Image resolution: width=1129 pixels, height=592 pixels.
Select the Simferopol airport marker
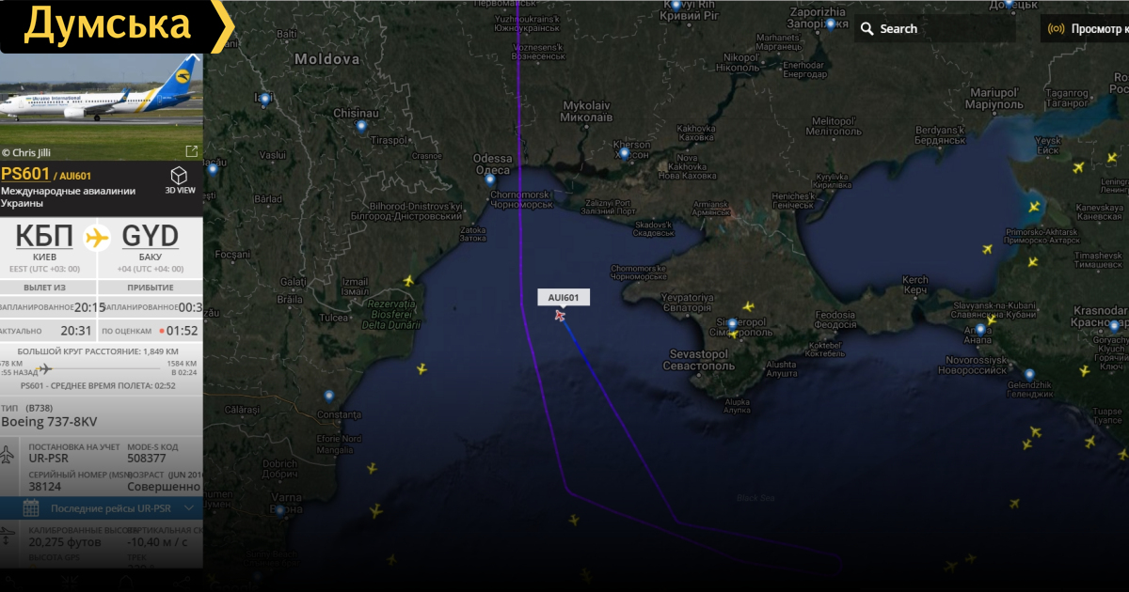(x=732, y=324)
